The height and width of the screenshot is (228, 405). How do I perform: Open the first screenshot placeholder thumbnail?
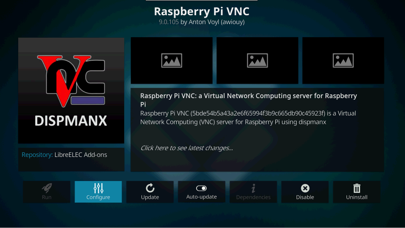172,60
